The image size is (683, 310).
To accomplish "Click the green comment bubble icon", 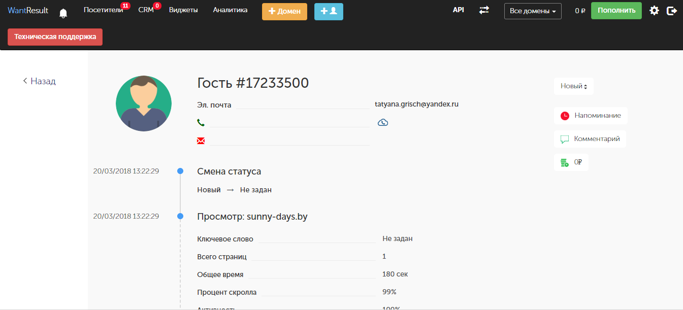I will (565, 139).
